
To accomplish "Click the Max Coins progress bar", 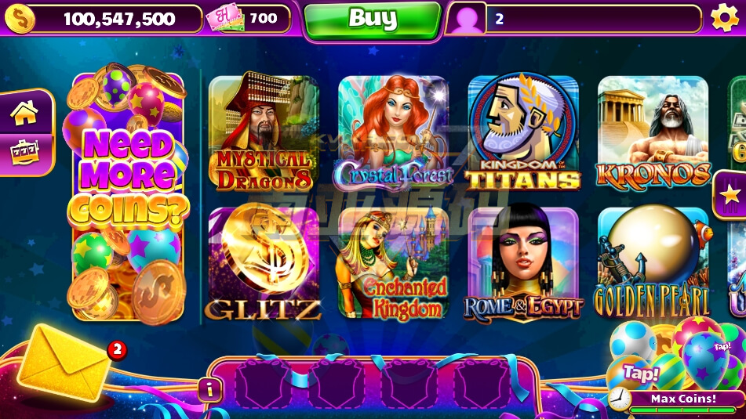I will [683, 403].
